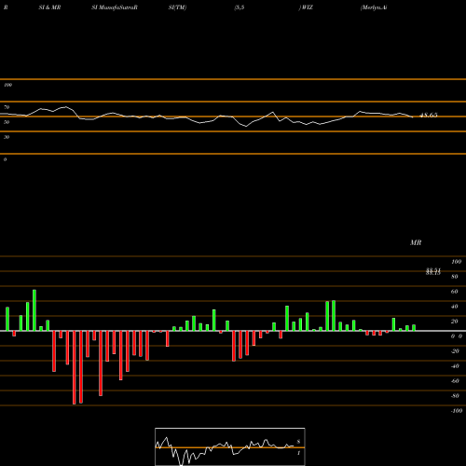This screenshot has height=466, width=466.
Task: Click the MR axis label -40
Action: [455, 366]
